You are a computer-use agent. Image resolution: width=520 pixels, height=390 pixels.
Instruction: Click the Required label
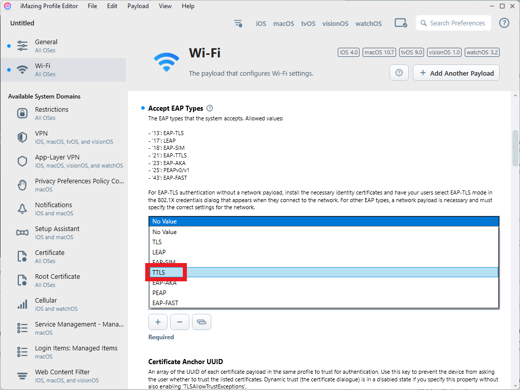pyautogui.click(x=161, y=337)
